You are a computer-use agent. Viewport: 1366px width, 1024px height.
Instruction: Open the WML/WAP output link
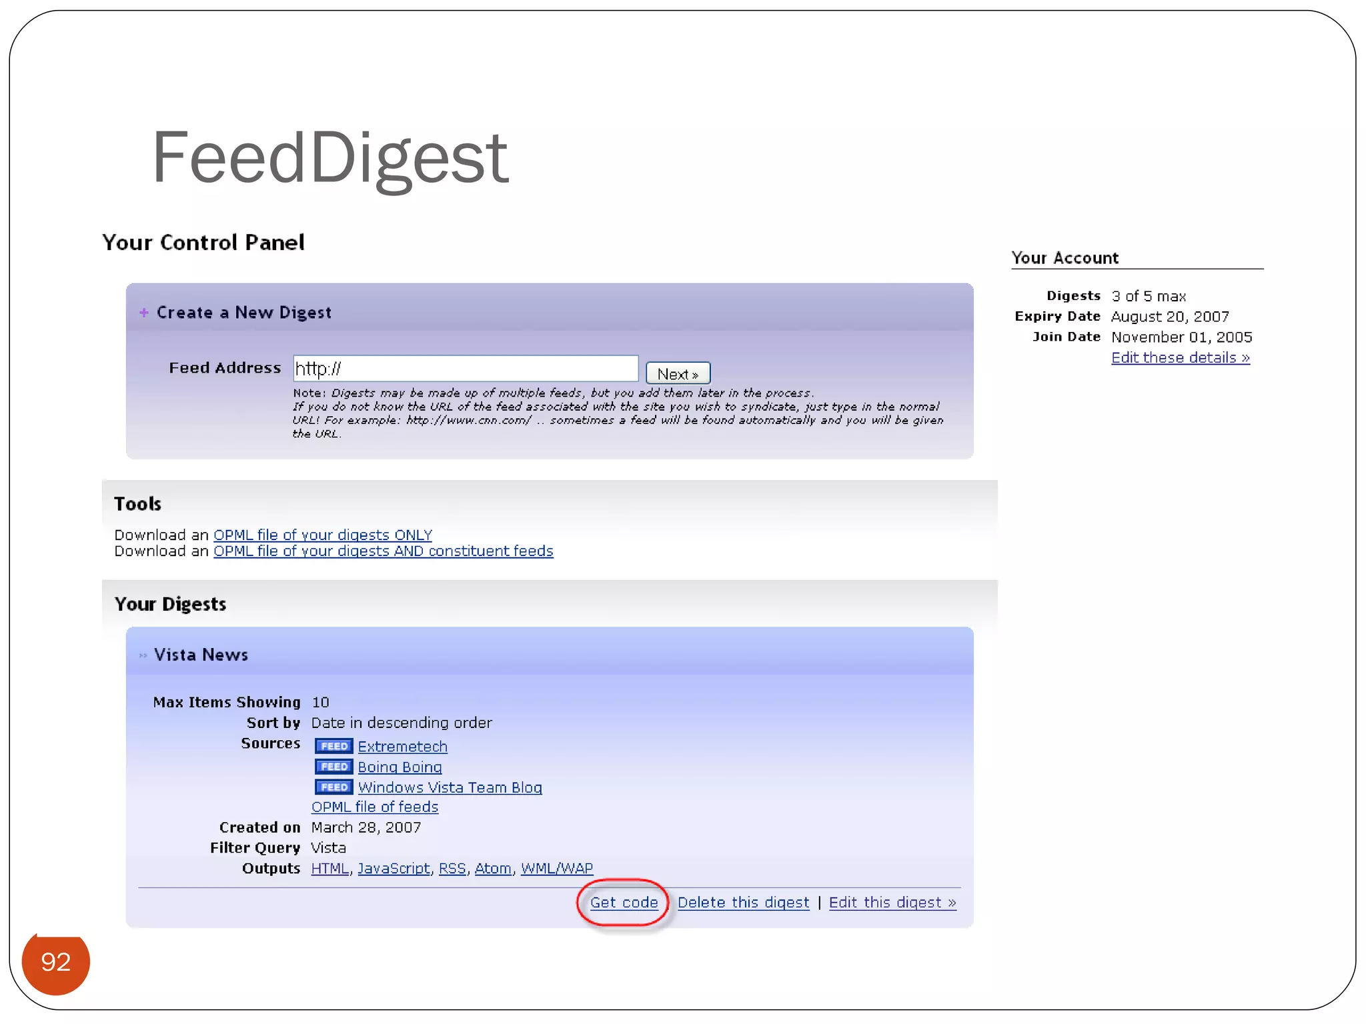pos(557,869)
